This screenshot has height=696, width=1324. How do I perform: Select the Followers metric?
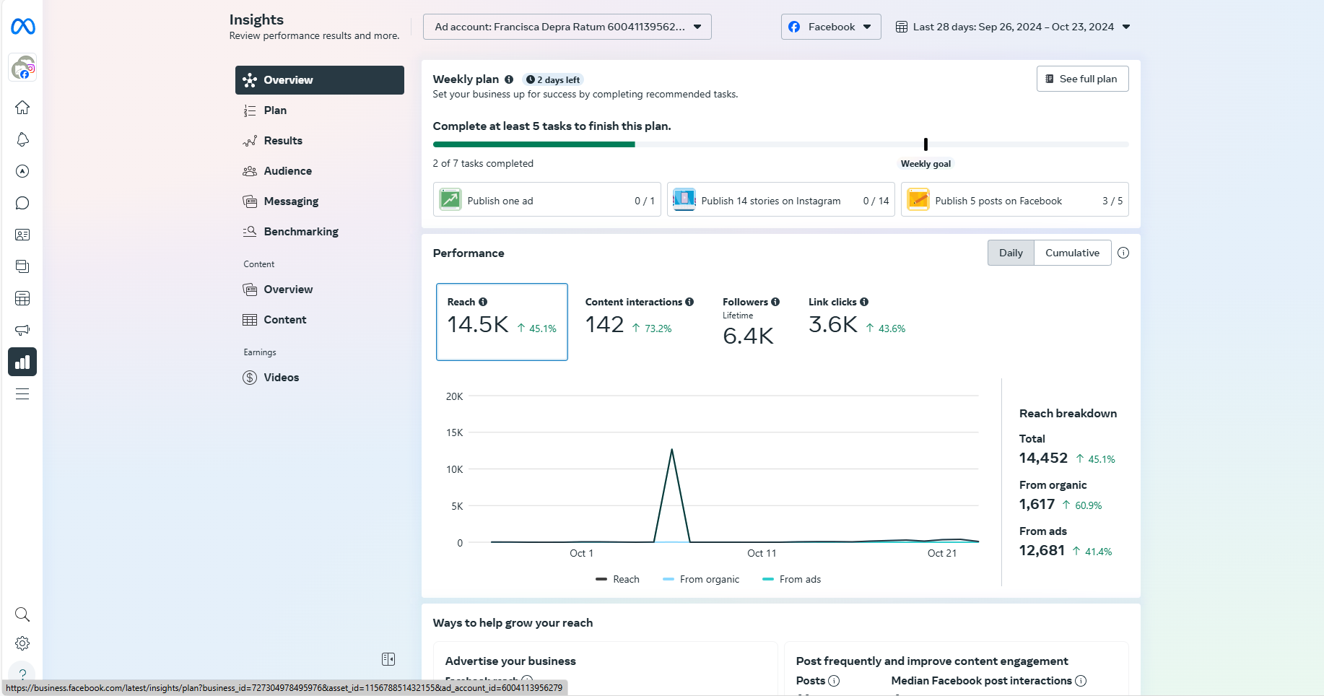751,322
